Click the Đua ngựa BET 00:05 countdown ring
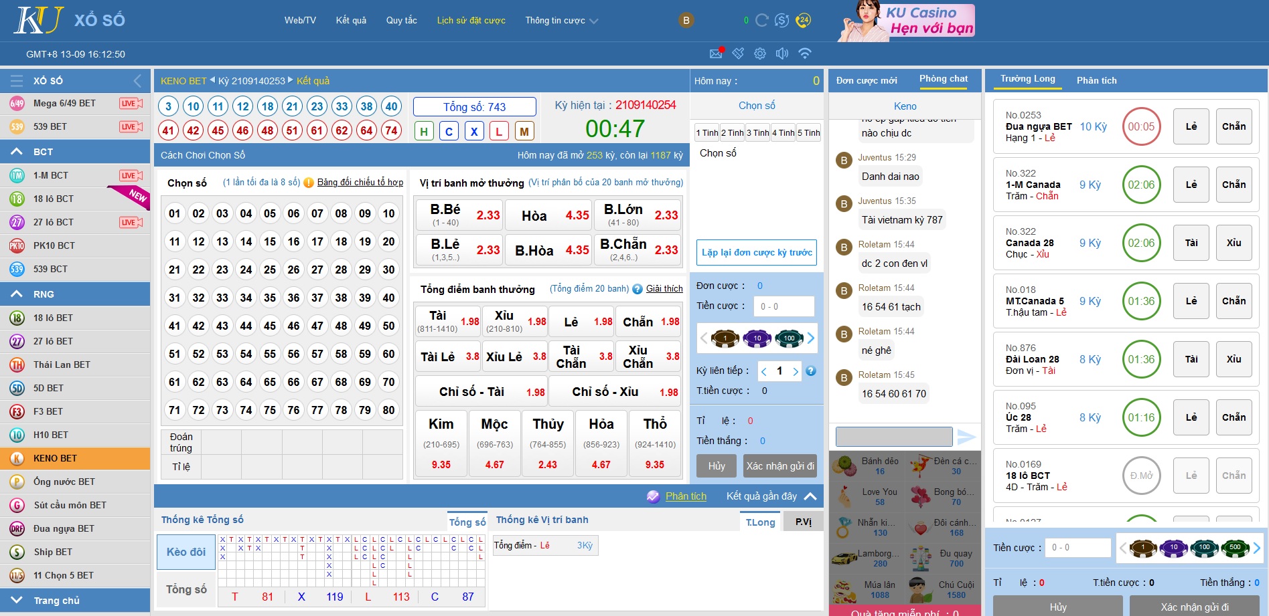The image size is (1269, 616). click(x=1141, y=126)
